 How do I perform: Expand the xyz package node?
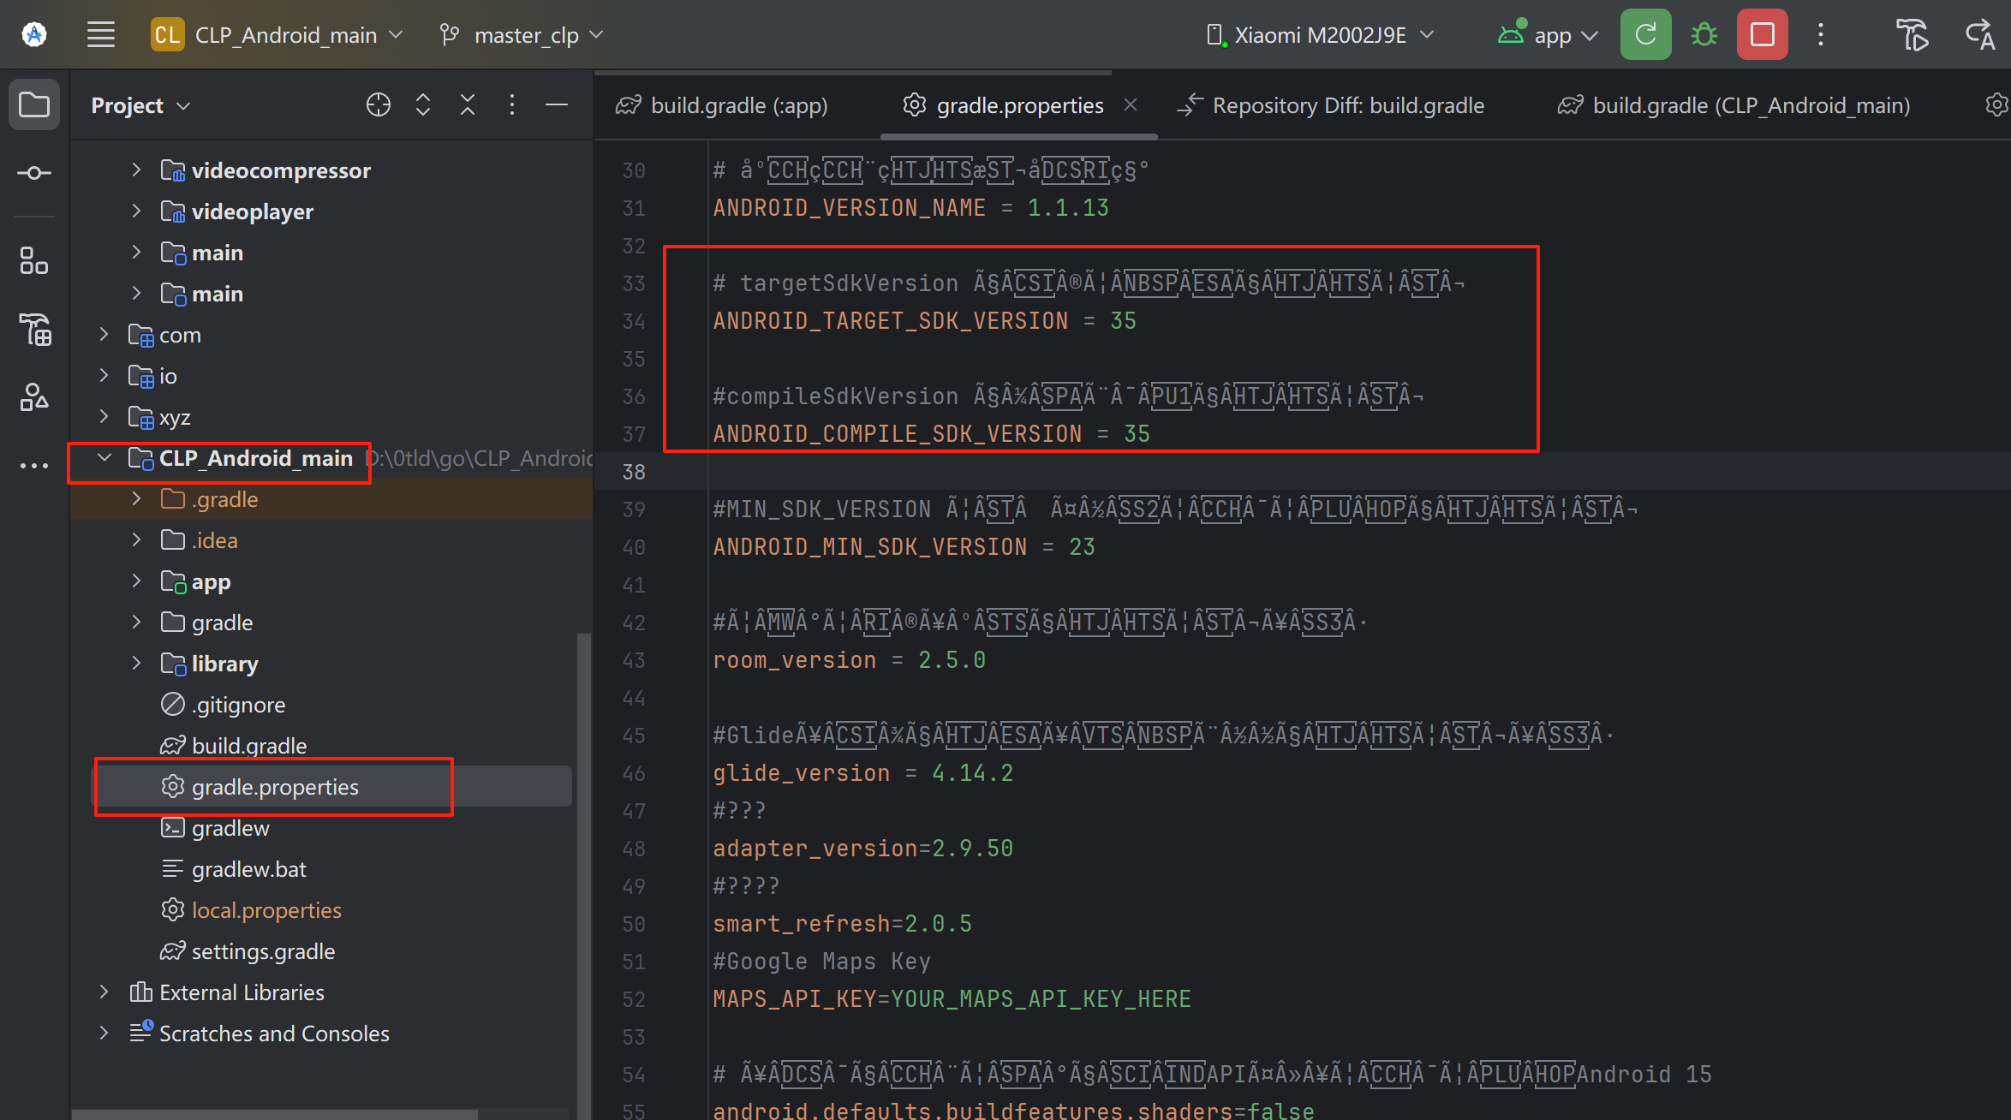point(104,416)
